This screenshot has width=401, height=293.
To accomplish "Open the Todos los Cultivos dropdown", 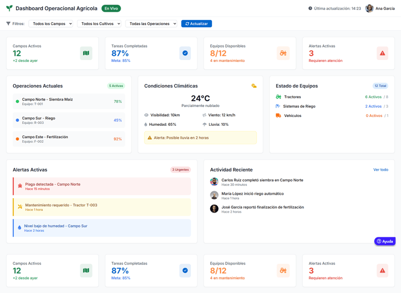I will click(99, 24).
